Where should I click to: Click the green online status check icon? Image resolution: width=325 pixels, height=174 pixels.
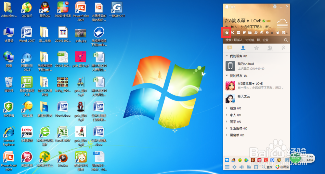point(264,21)
